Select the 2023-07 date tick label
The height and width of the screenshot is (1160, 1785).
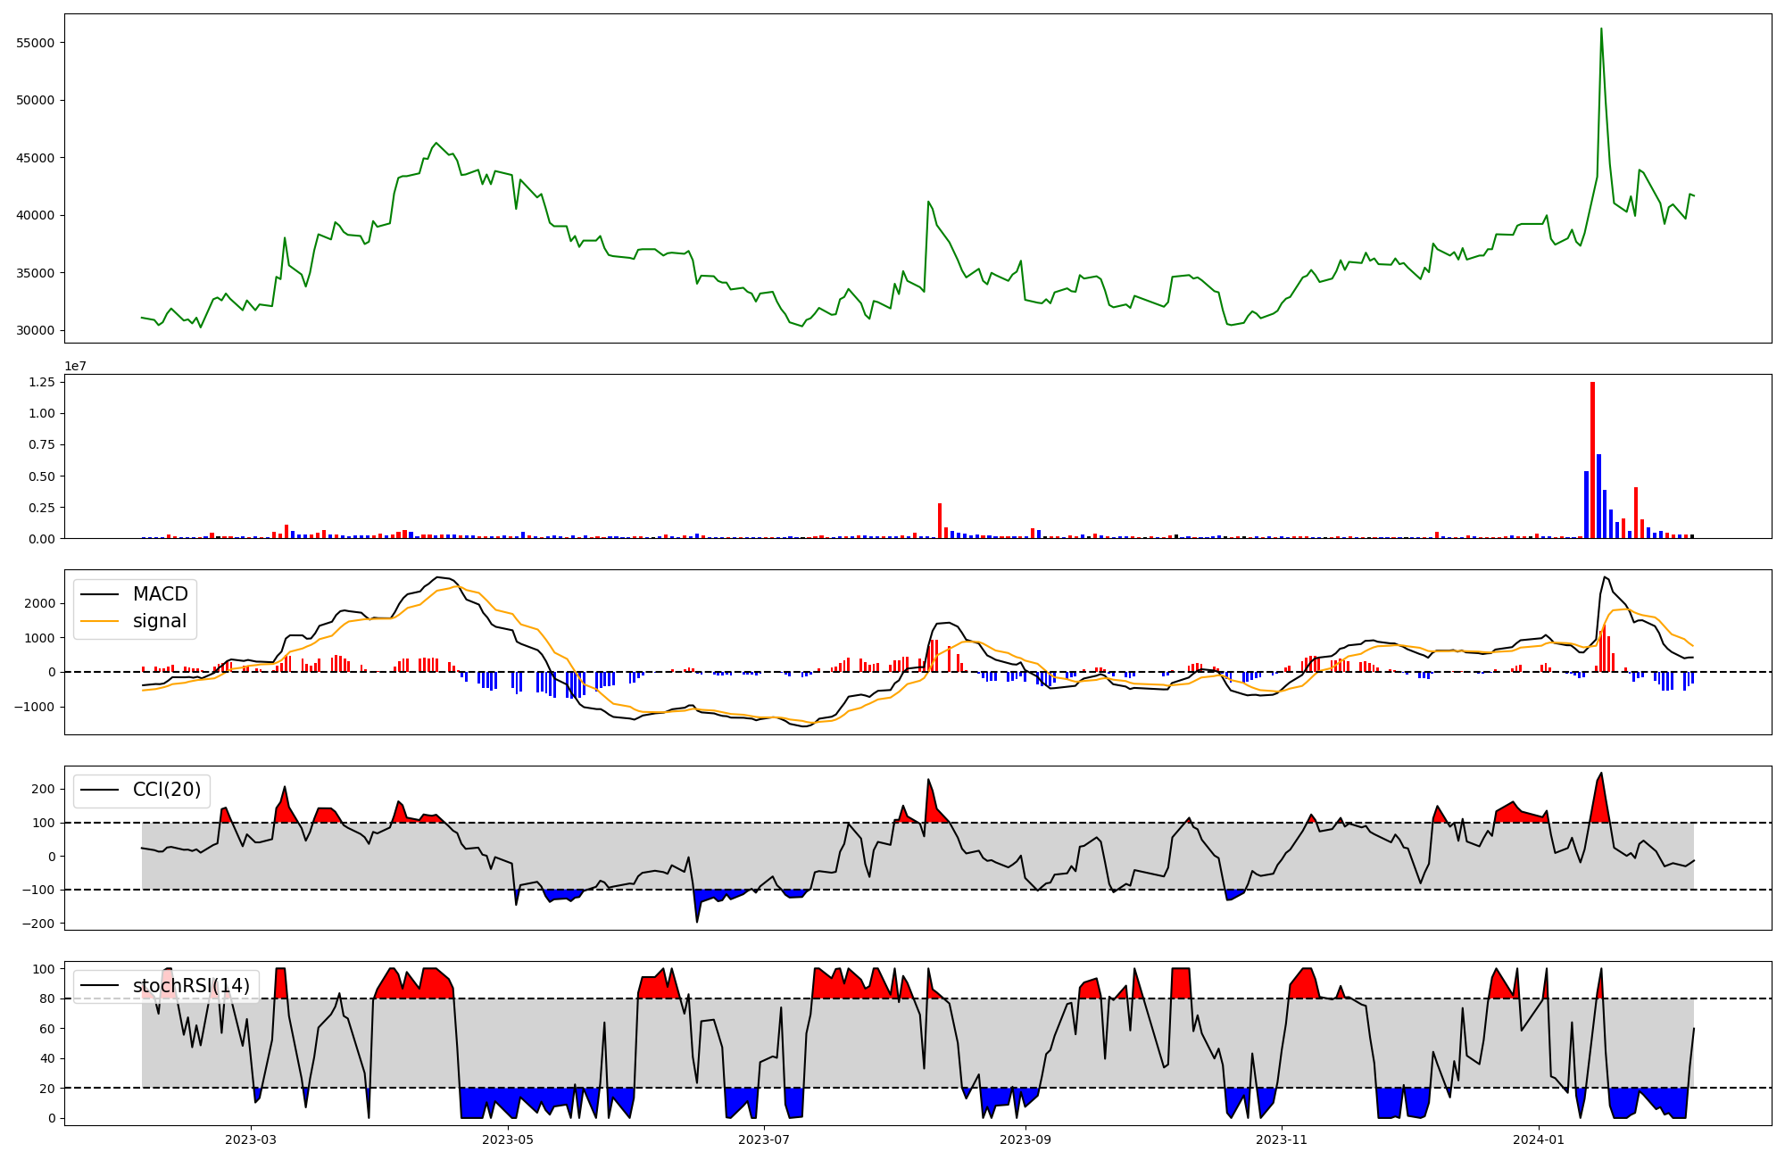tap(765, 1139)
